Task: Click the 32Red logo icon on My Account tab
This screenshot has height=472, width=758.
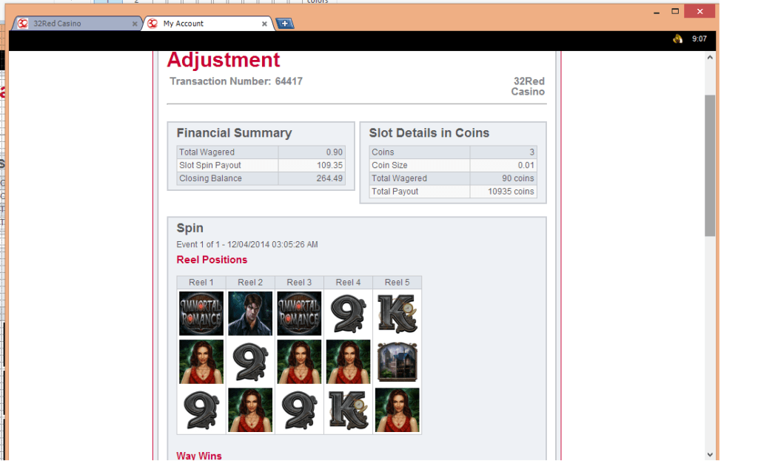Action: 152,23
